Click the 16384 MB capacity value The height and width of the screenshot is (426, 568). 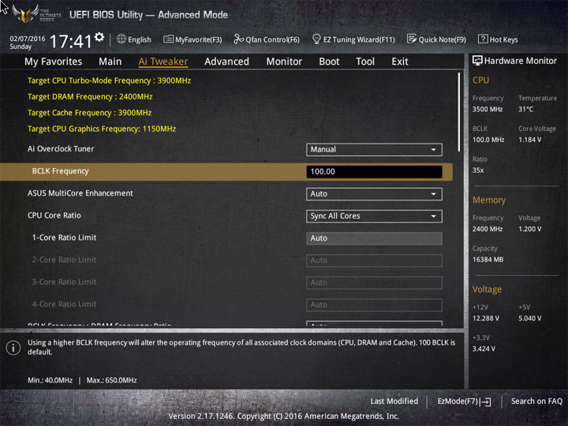click(488, 260)
